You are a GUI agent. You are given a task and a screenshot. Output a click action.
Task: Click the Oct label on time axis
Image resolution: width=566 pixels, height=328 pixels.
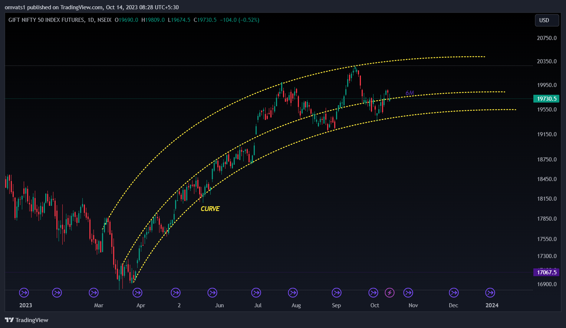tap(375, 305)
